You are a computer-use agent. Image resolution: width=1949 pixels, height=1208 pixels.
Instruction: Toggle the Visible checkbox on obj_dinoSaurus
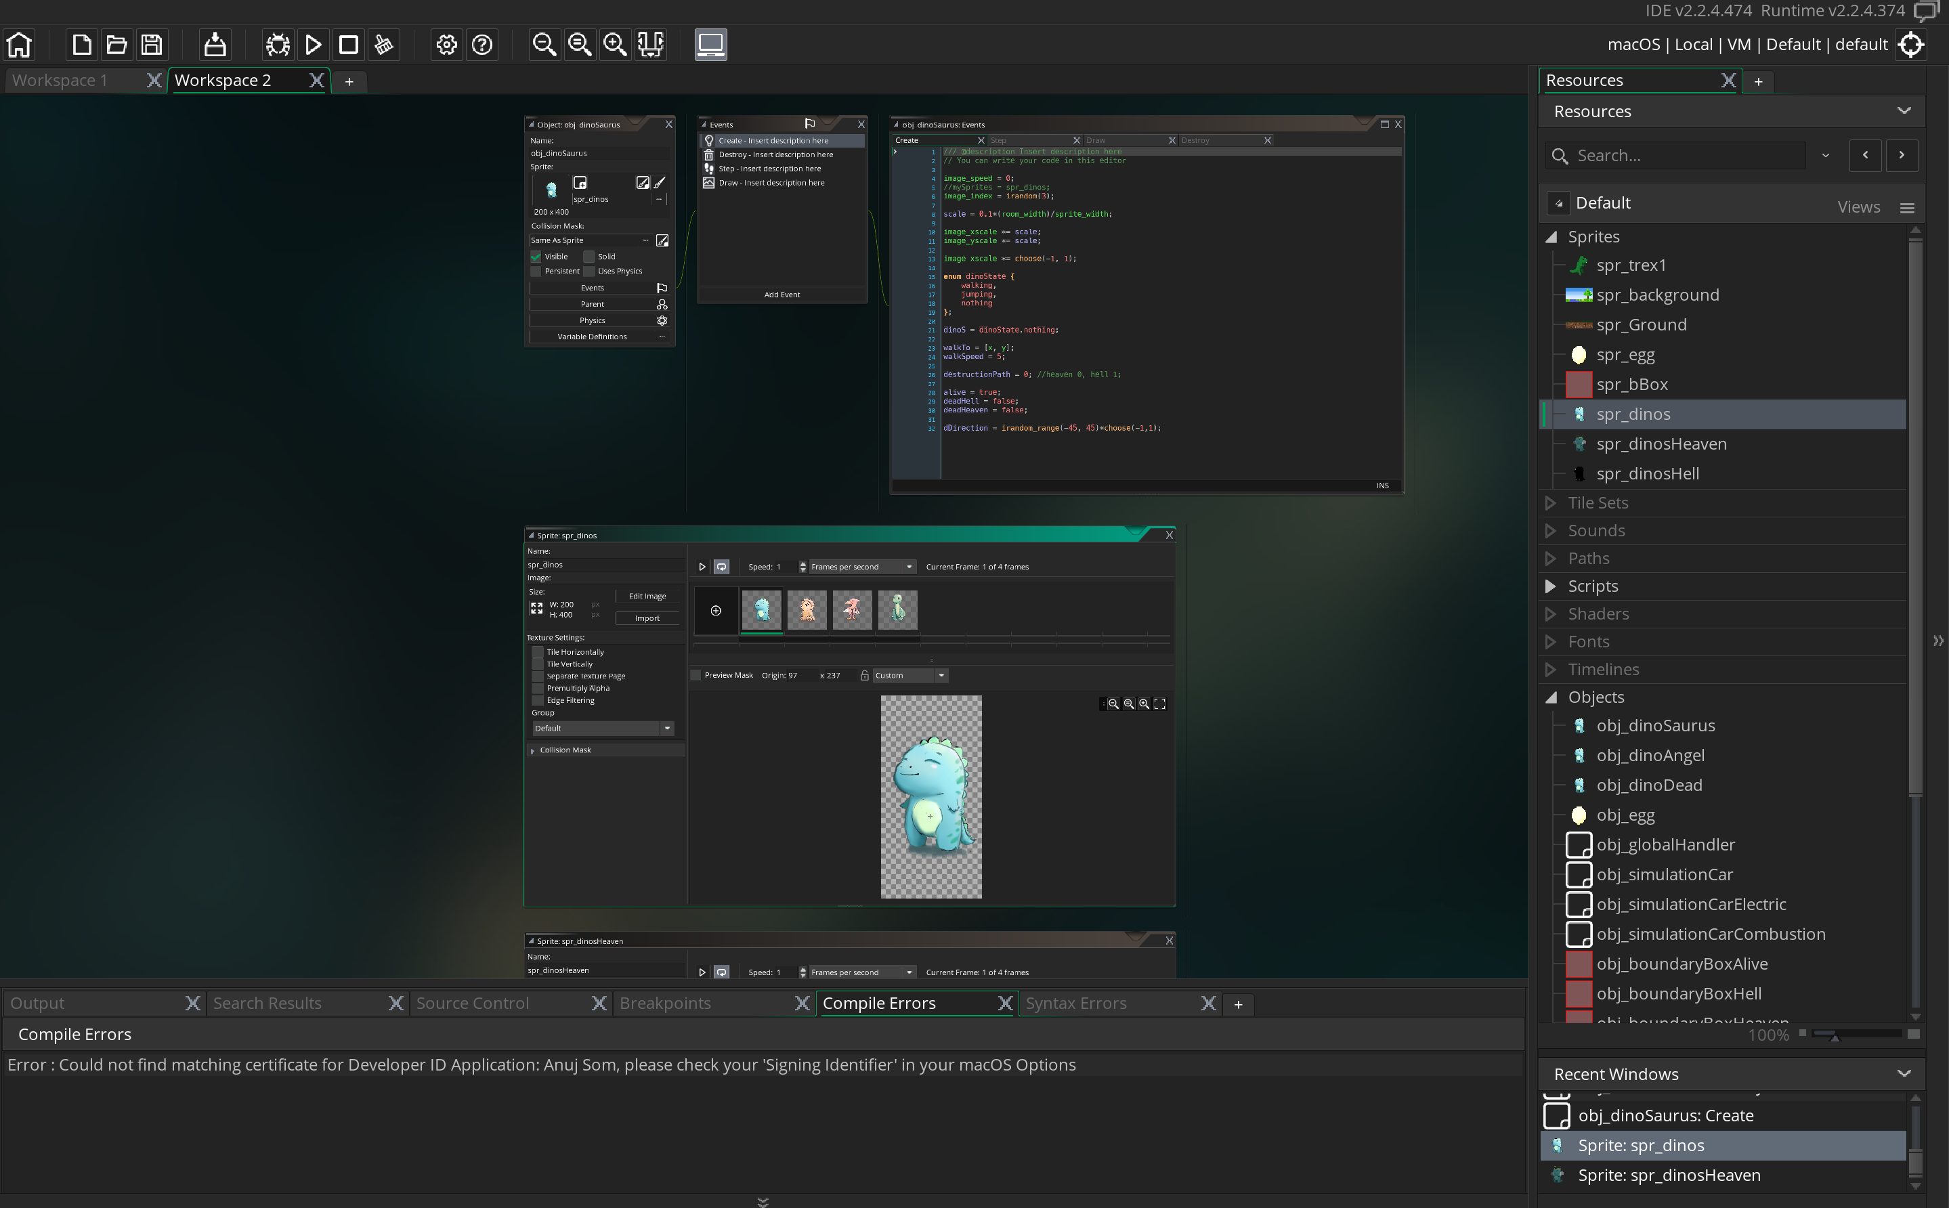point(536,257)
